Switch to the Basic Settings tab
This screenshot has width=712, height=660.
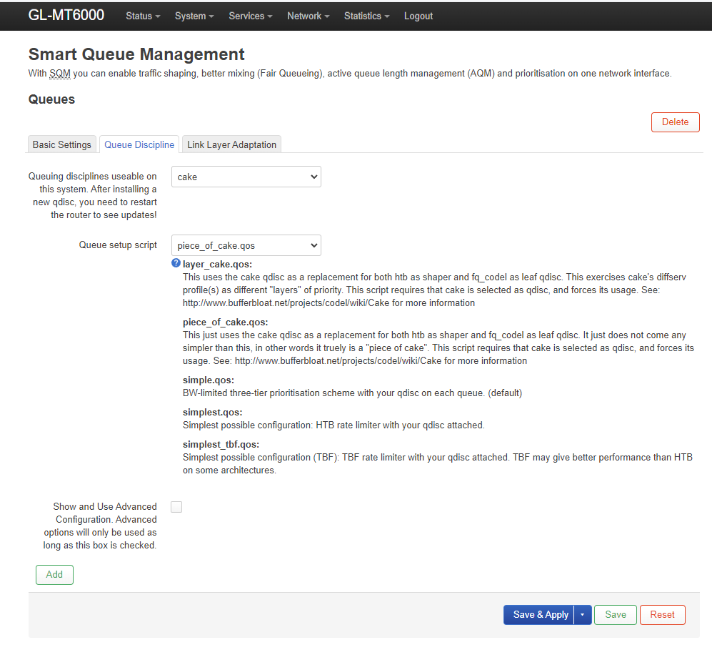[x=62, y=144]
